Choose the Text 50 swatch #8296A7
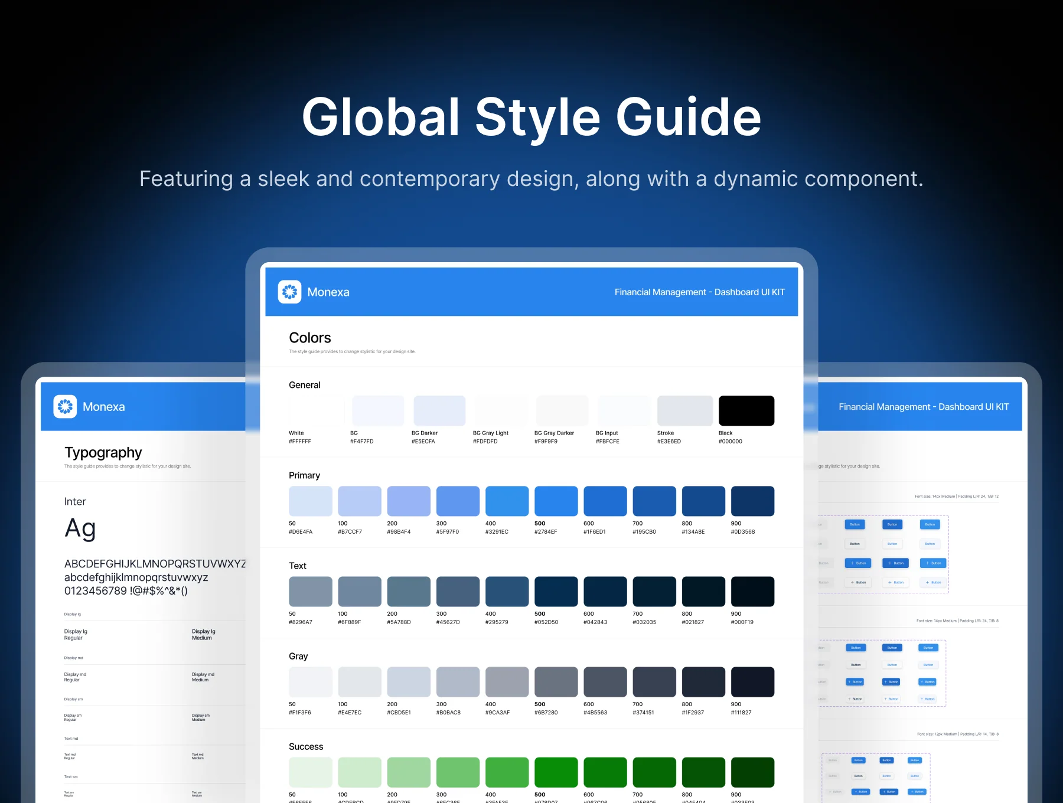The height and width of the screenshot is (803, 1063). 311,592
